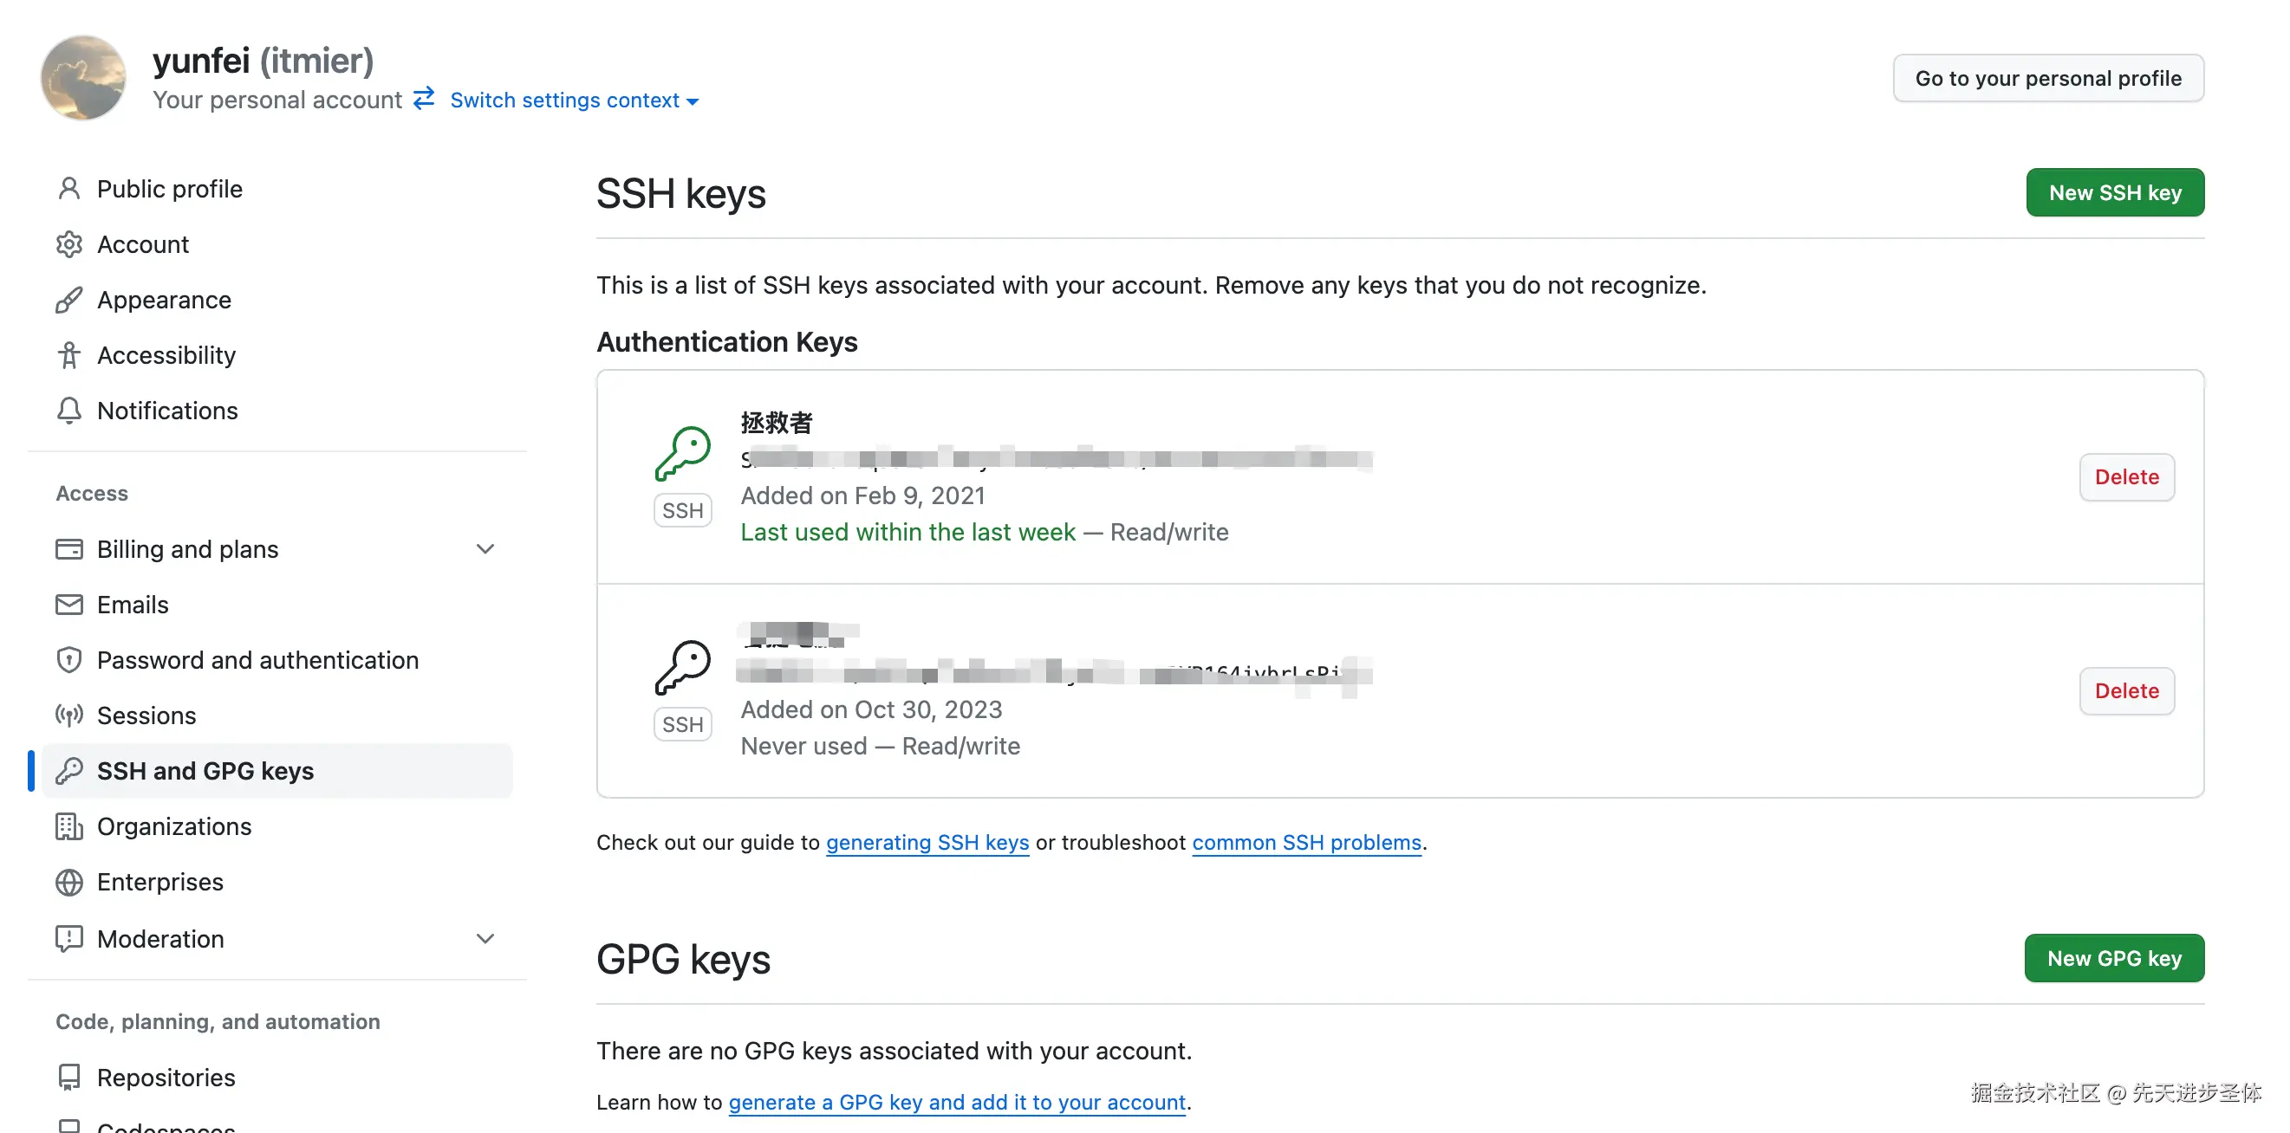The height and width of the screenshot is (1133, 2290).
Task: Click the Notifications bell icon
Action: click(x=68, y=411)
